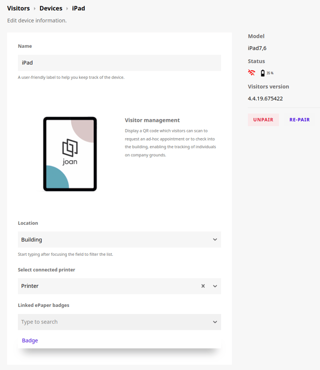Select the Badge option from the list

pyautogui.click(x=30, y=340)
